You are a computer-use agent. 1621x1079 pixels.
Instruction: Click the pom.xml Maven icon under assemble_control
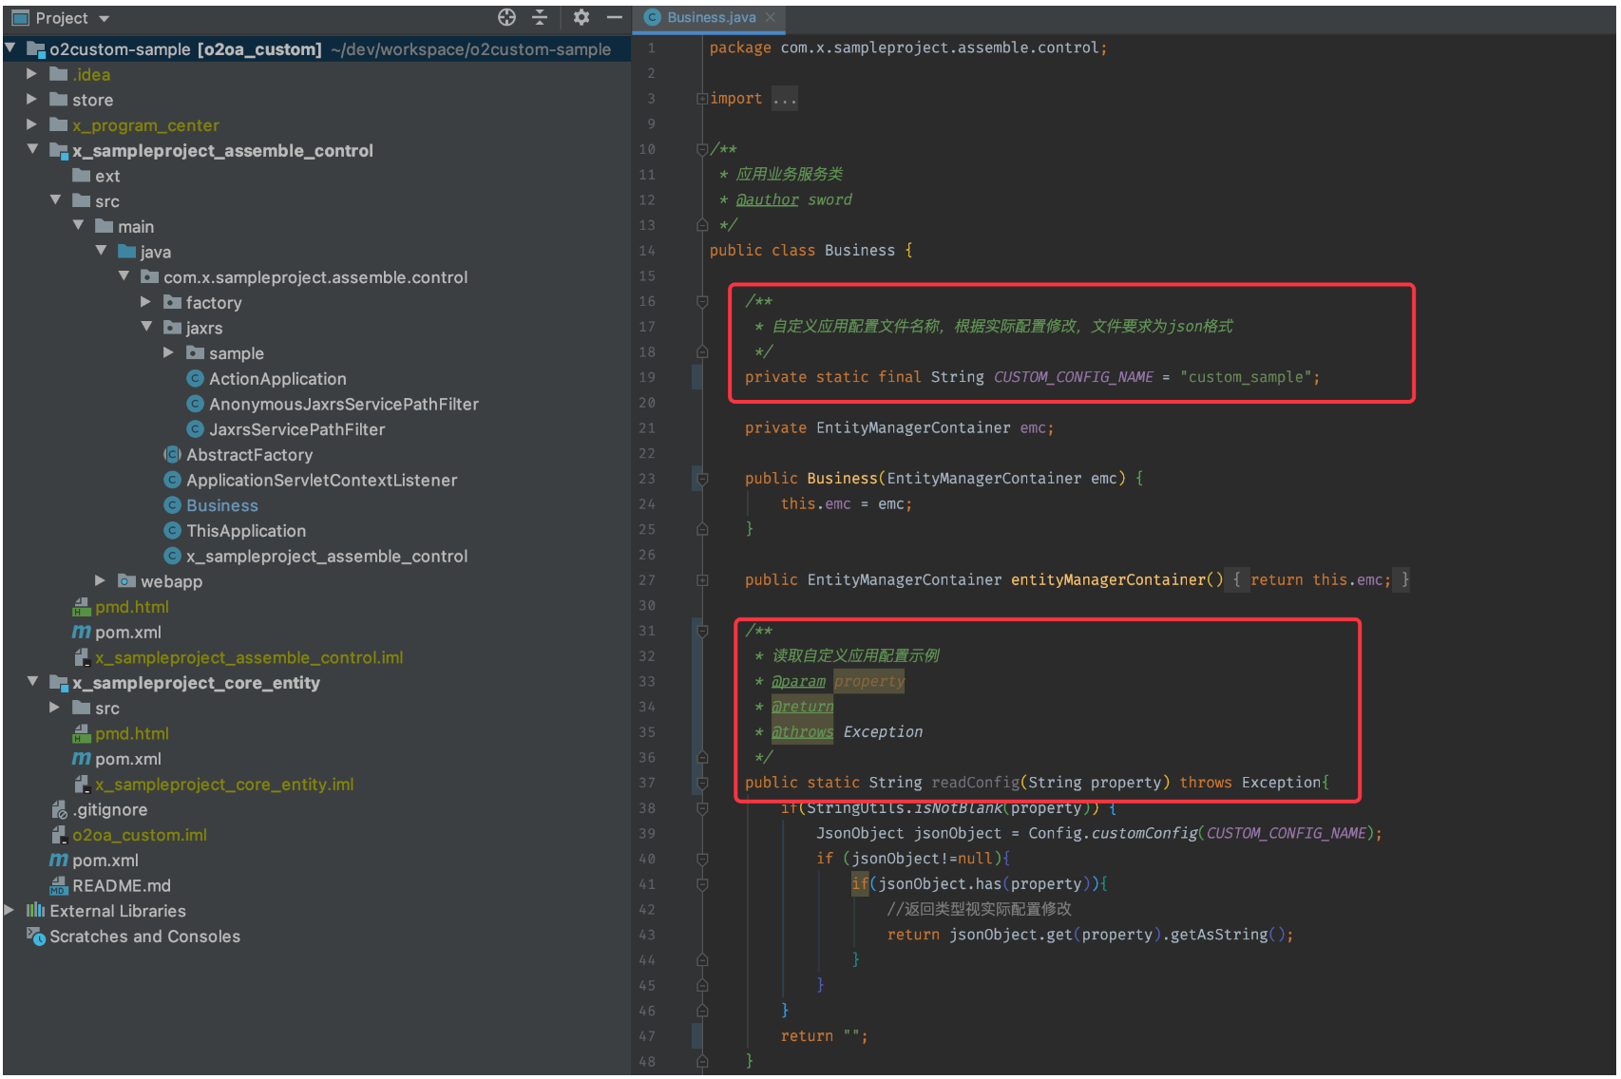tap(82, 633)
